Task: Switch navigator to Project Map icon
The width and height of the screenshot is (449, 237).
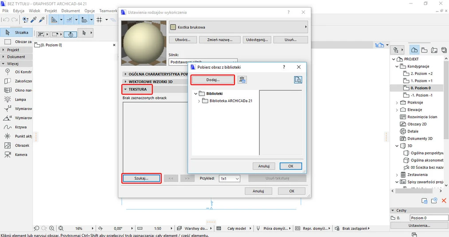Action: (x=414, y=50)
